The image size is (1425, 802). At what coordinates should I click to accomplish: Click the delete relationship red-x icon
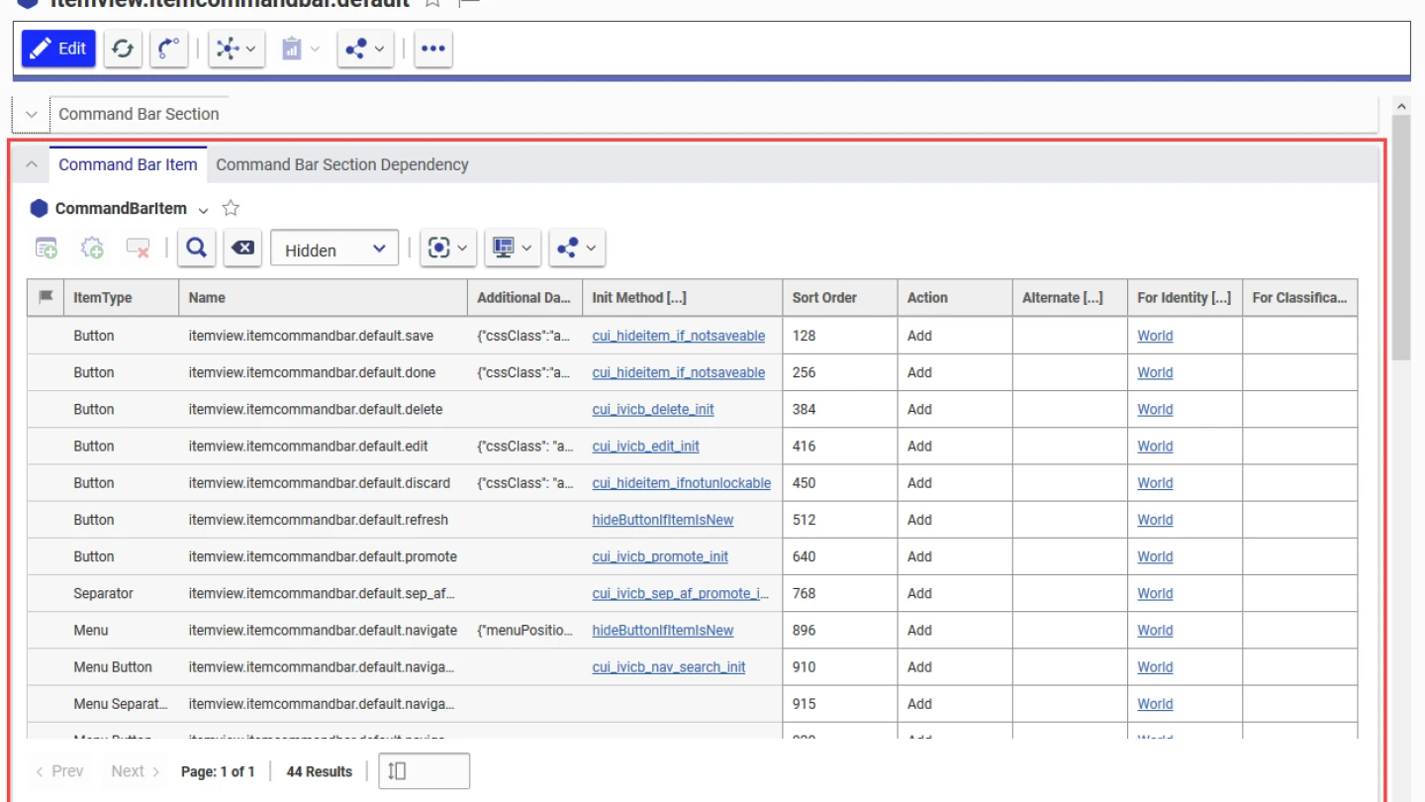click(x=138, y=249)
